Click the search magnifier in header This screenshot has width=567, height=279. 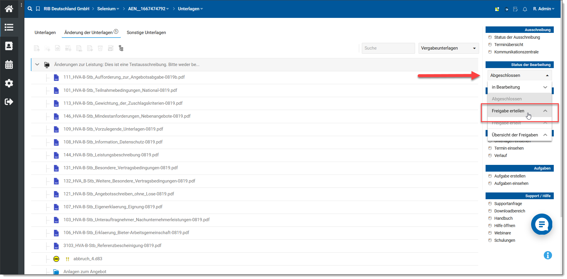click(30, 9)
